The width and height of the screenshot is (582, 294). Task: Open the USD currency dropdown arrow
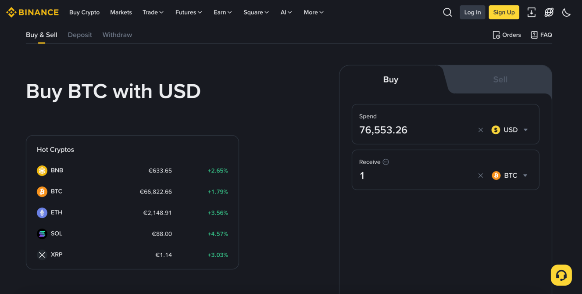click(x=525, y=130)
